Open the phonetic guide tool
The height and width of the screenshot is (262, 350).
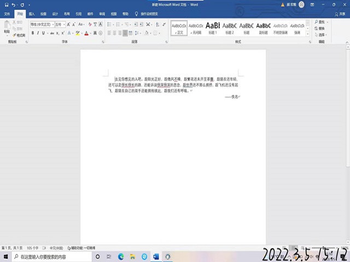coord(95,24)
